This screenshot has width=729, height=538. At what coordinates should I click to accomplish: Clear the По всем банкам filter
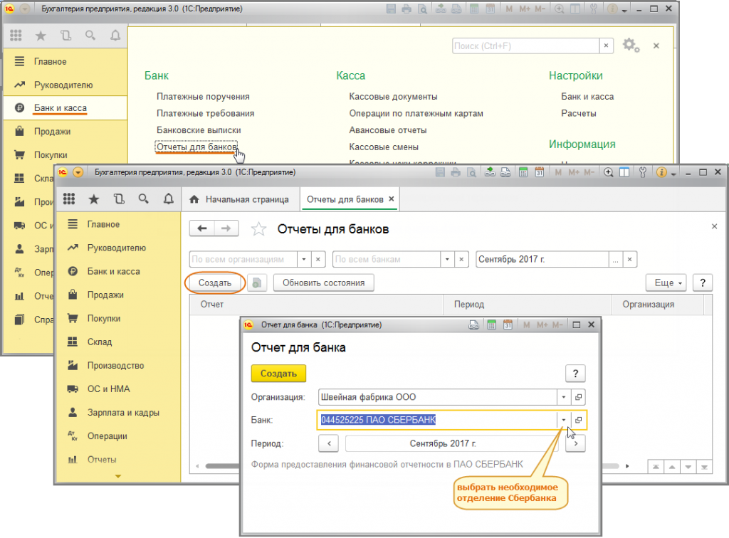[461, 259]
